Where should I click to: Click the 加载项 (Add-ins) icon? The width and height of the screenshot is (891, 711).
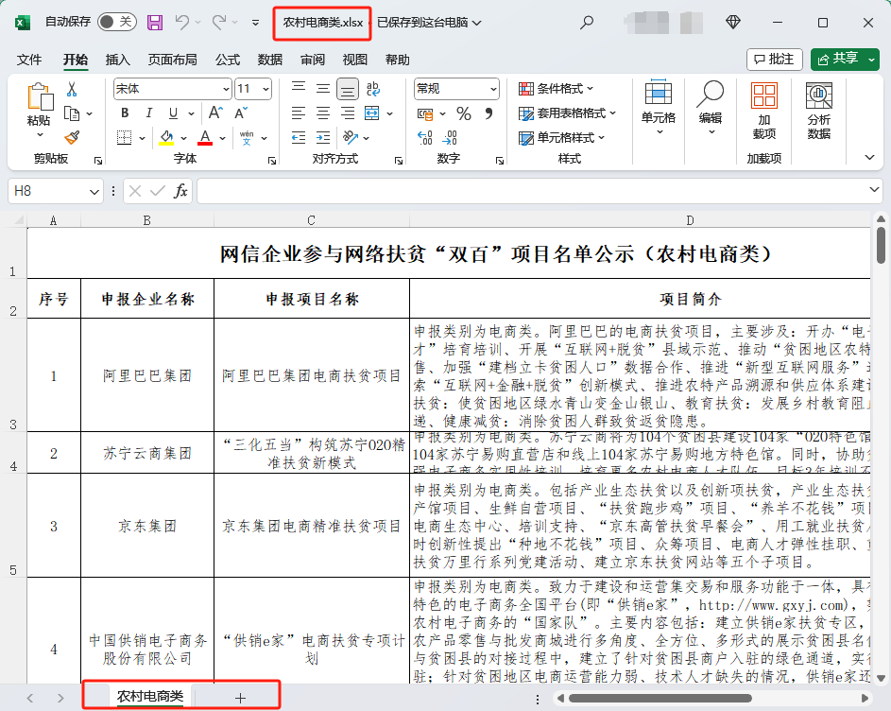[x=762, y=95]
